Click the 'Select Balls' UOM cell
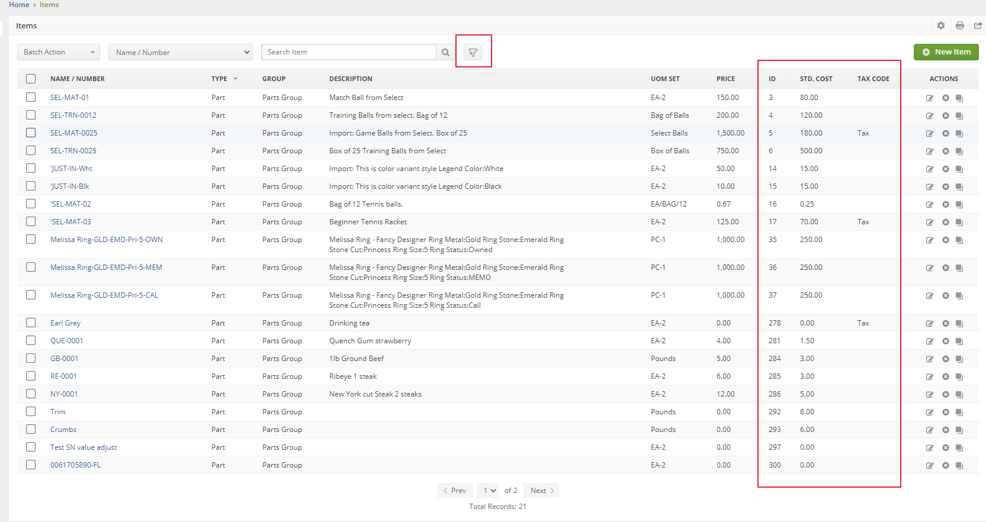986x522 pixels. 669,133
